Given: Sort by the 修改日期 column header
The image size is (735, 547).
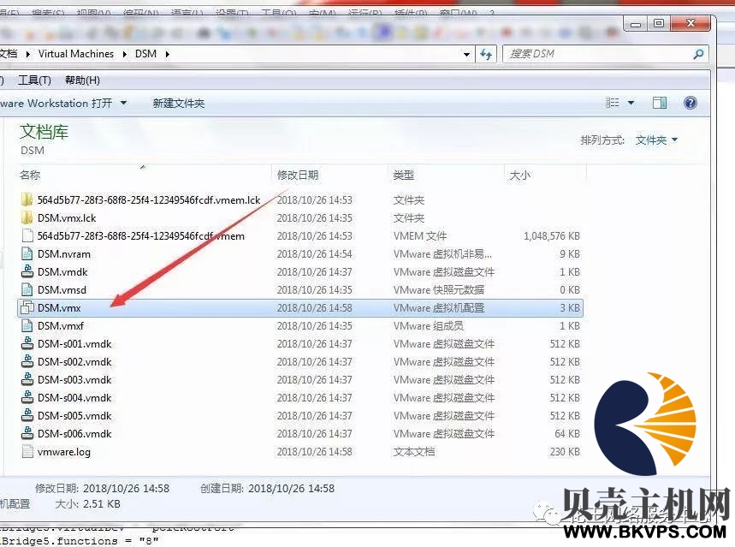Looking at the screenshot, I should tap(298, 175).
